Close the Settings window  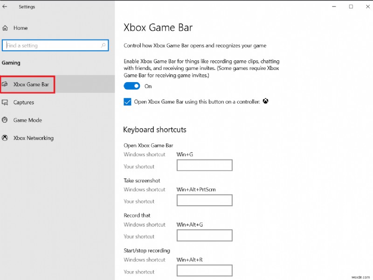click(368, 7)
